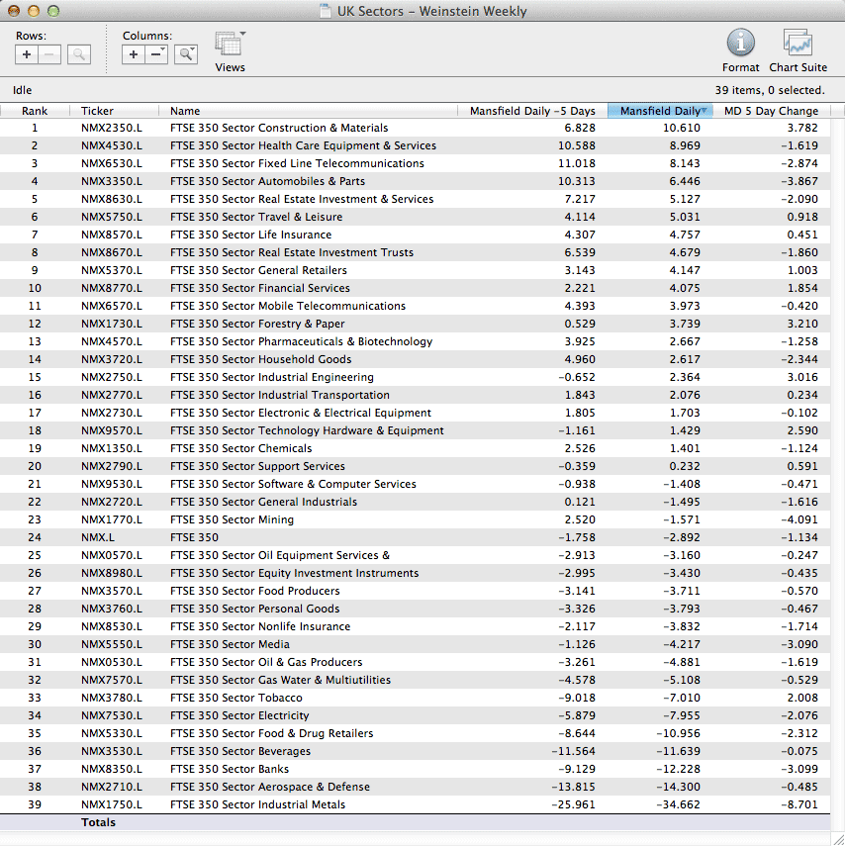The height and width of the screenshot is (846, 845).
Task: Reverse sort on Mansfield Daily column header
Action: [660, 111]
